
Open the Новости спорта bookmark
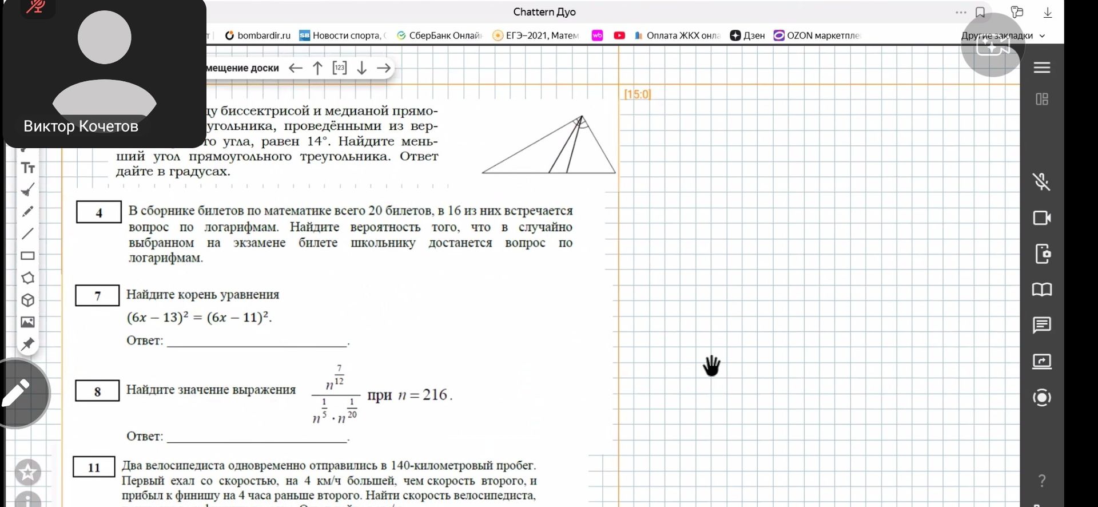click(343, 35)
